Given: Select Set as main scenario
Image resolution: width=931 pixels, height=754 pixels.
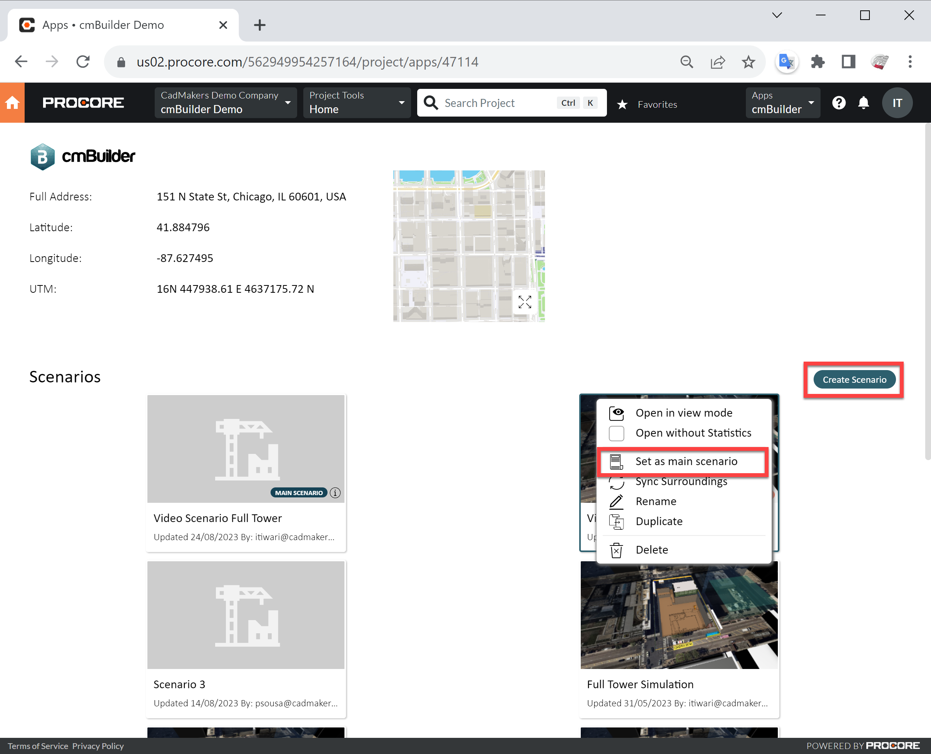Looking at the screenshot, I should [x=685, y=461].
